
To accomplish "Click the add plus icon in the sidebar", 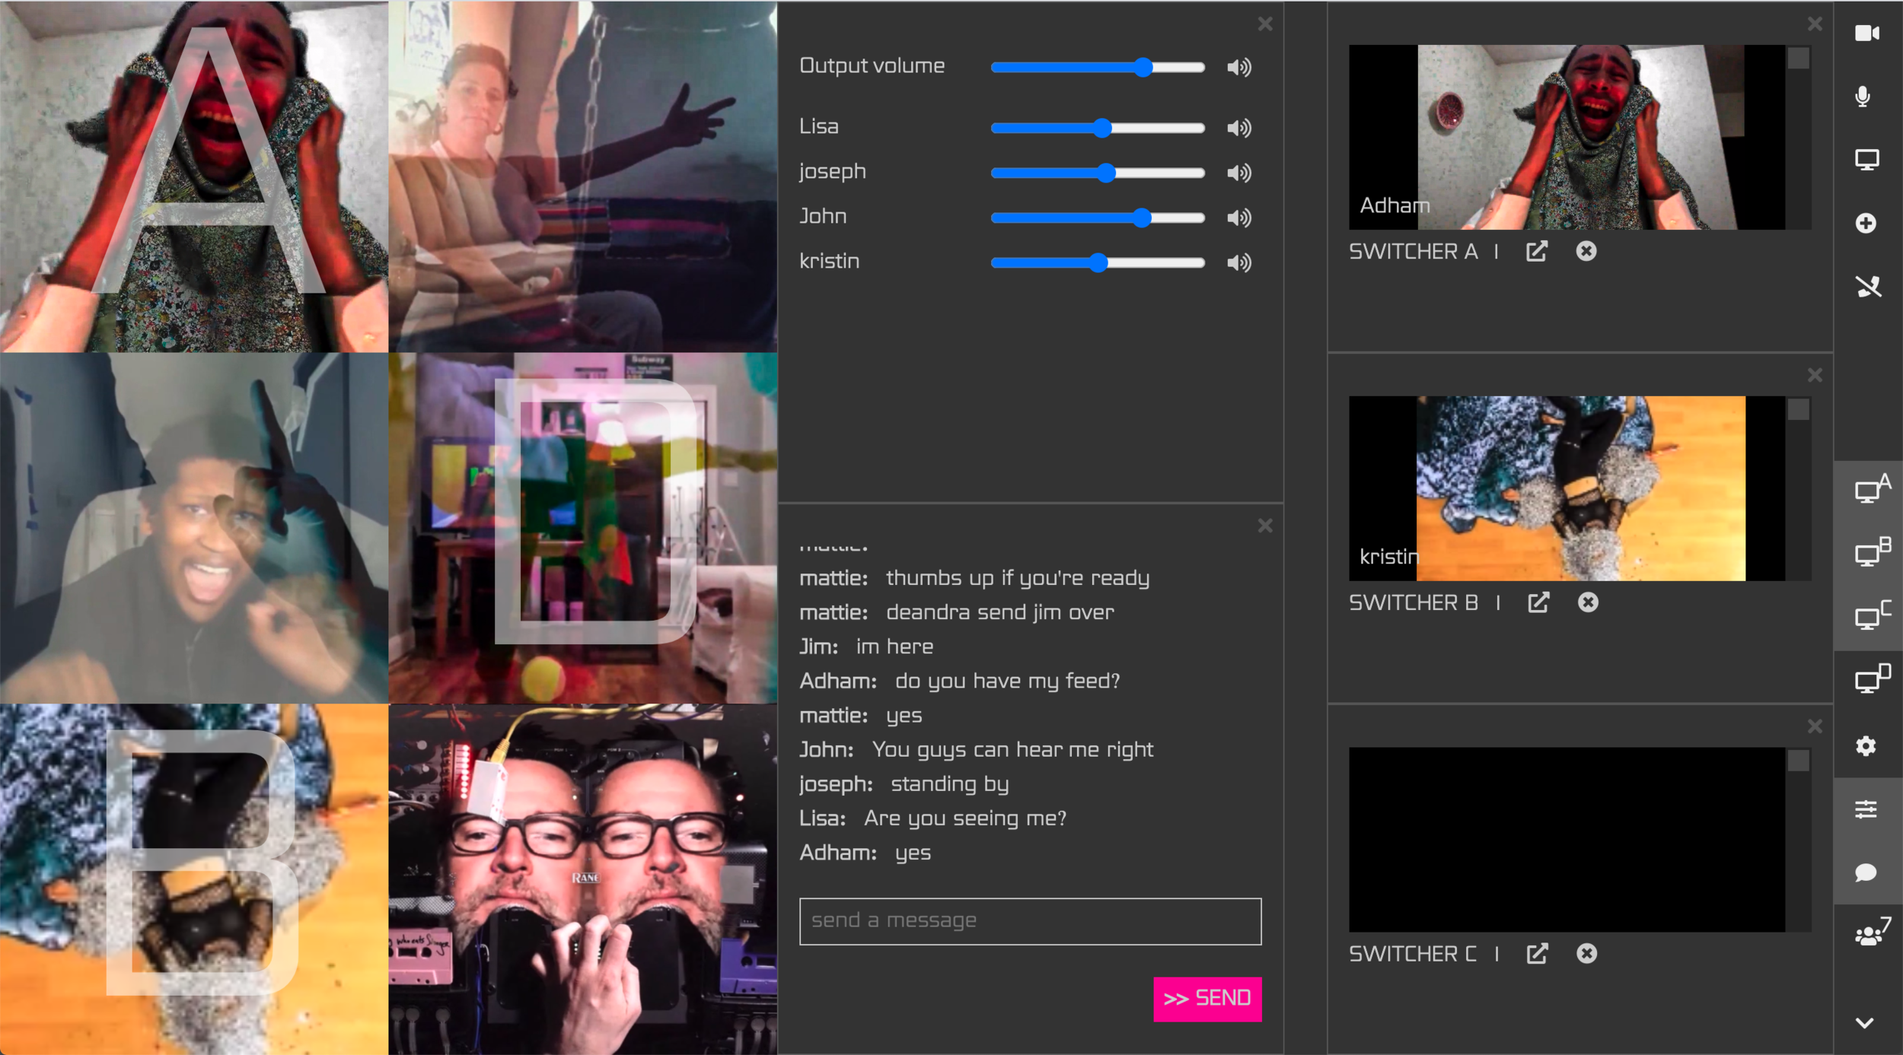I will [x=1866, y=223].
